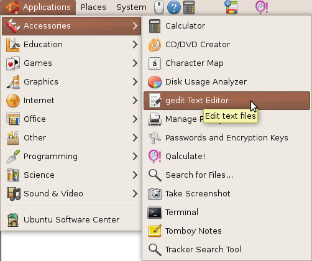Open Character Map label
312x261 pixels.
coord(195,63)
